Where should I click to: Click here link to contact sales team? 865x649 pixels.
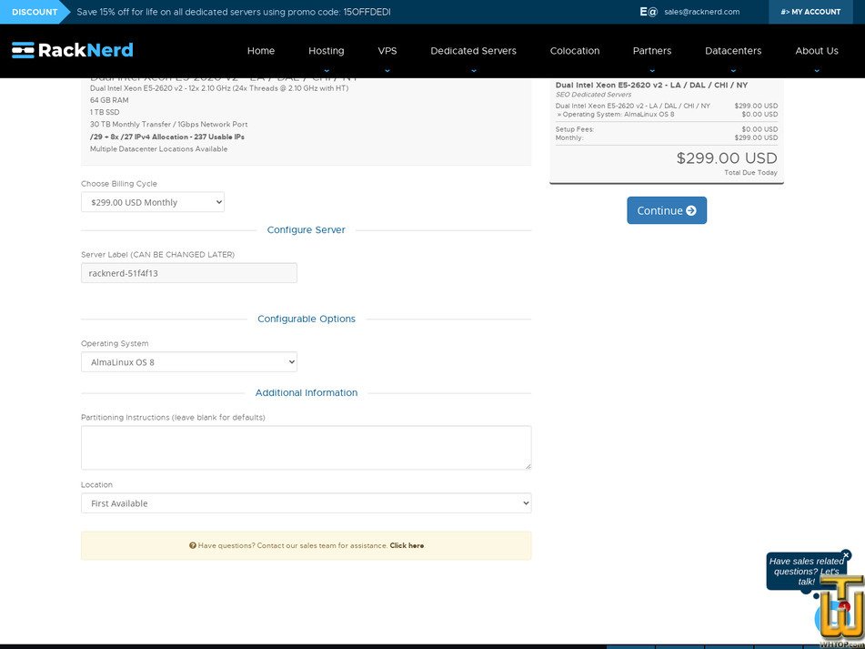point(407,545)
